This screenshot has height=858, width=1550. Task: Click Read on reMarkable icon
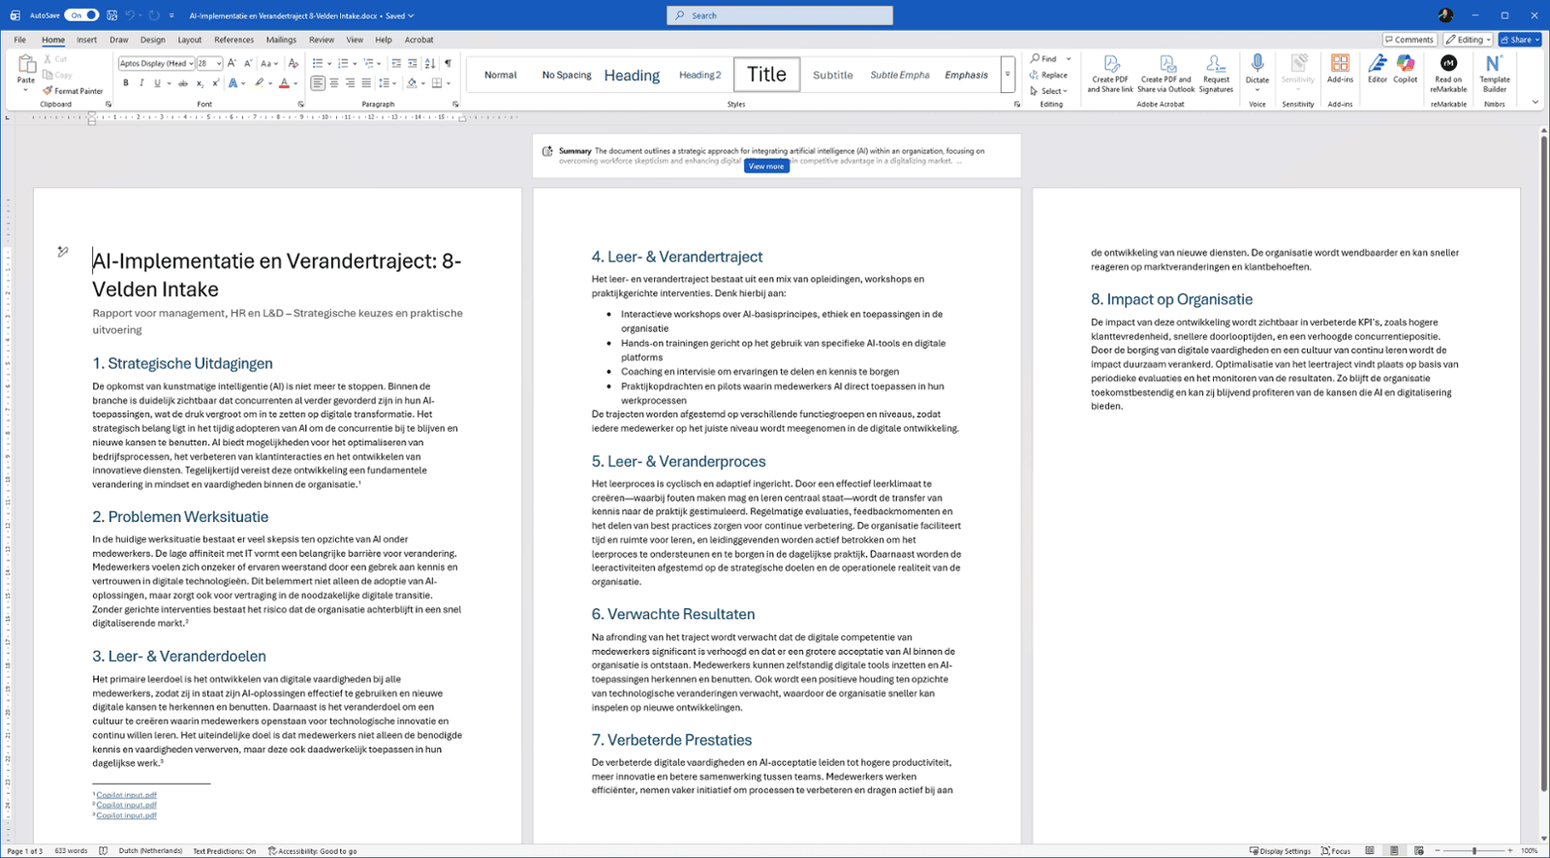pyautogui.click(x=1448, y=72)
